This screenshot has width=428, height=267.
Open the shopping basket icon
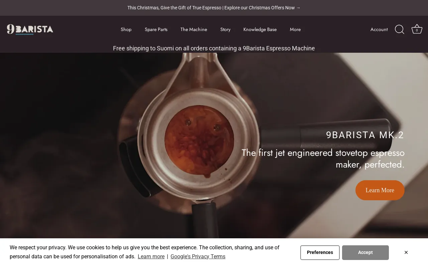click(417, 29)
